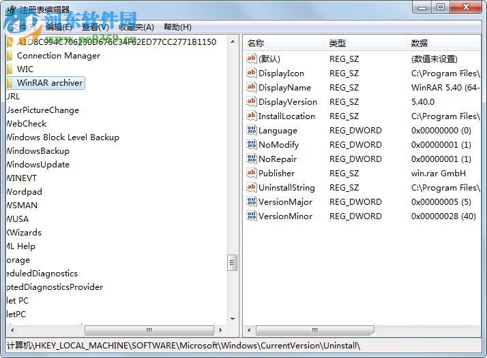Viewport: 487px width, 358px height.
Task: Click the WIC folder icon
Action: tap(10, 69)
